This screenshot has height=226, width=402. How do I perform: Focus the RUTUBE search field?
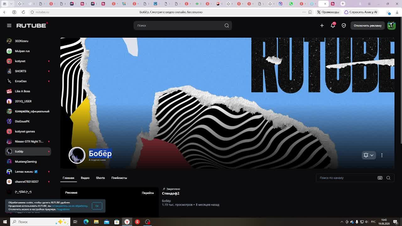click(x=183, y=25)
